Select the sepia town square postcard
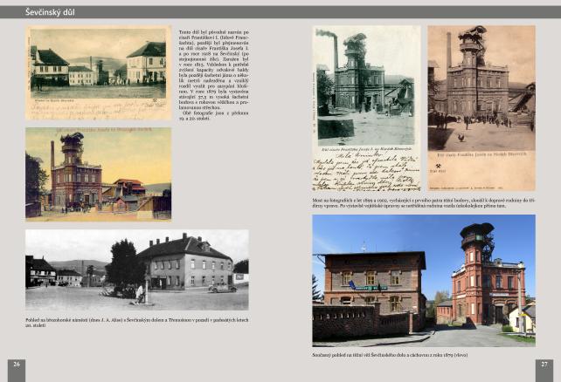The image size is (561, 382). (x=97, y=72)
